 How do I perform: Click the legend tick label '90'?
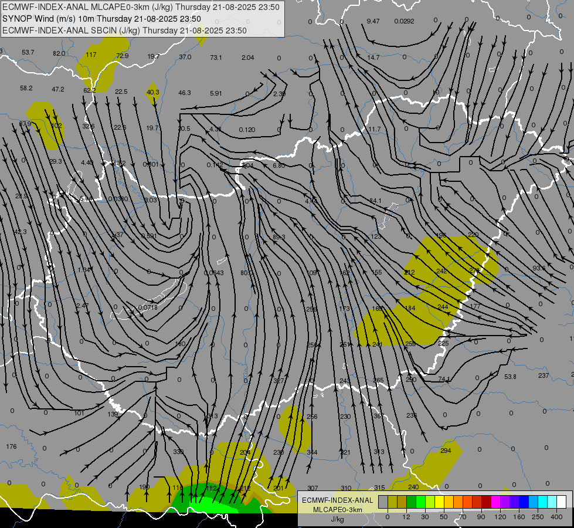481,517
